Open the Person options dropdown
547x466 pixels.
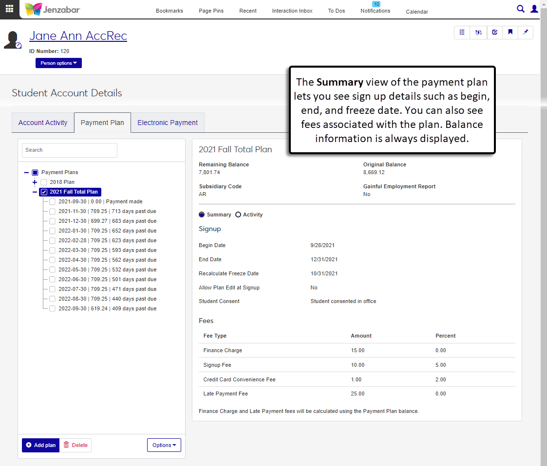(58, 63)
